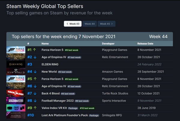This screenshot has height=121, width=180.
Task: Click the Release Date column header
Action: pos(145,44)
